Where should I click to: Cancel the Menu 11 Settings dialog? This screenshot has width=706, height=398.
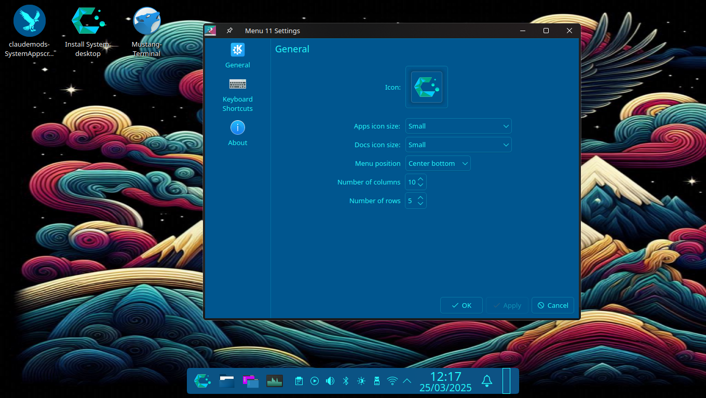[x=553, y=305]
